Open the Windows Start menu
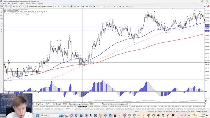210x118 pixels. pos(37,115)
